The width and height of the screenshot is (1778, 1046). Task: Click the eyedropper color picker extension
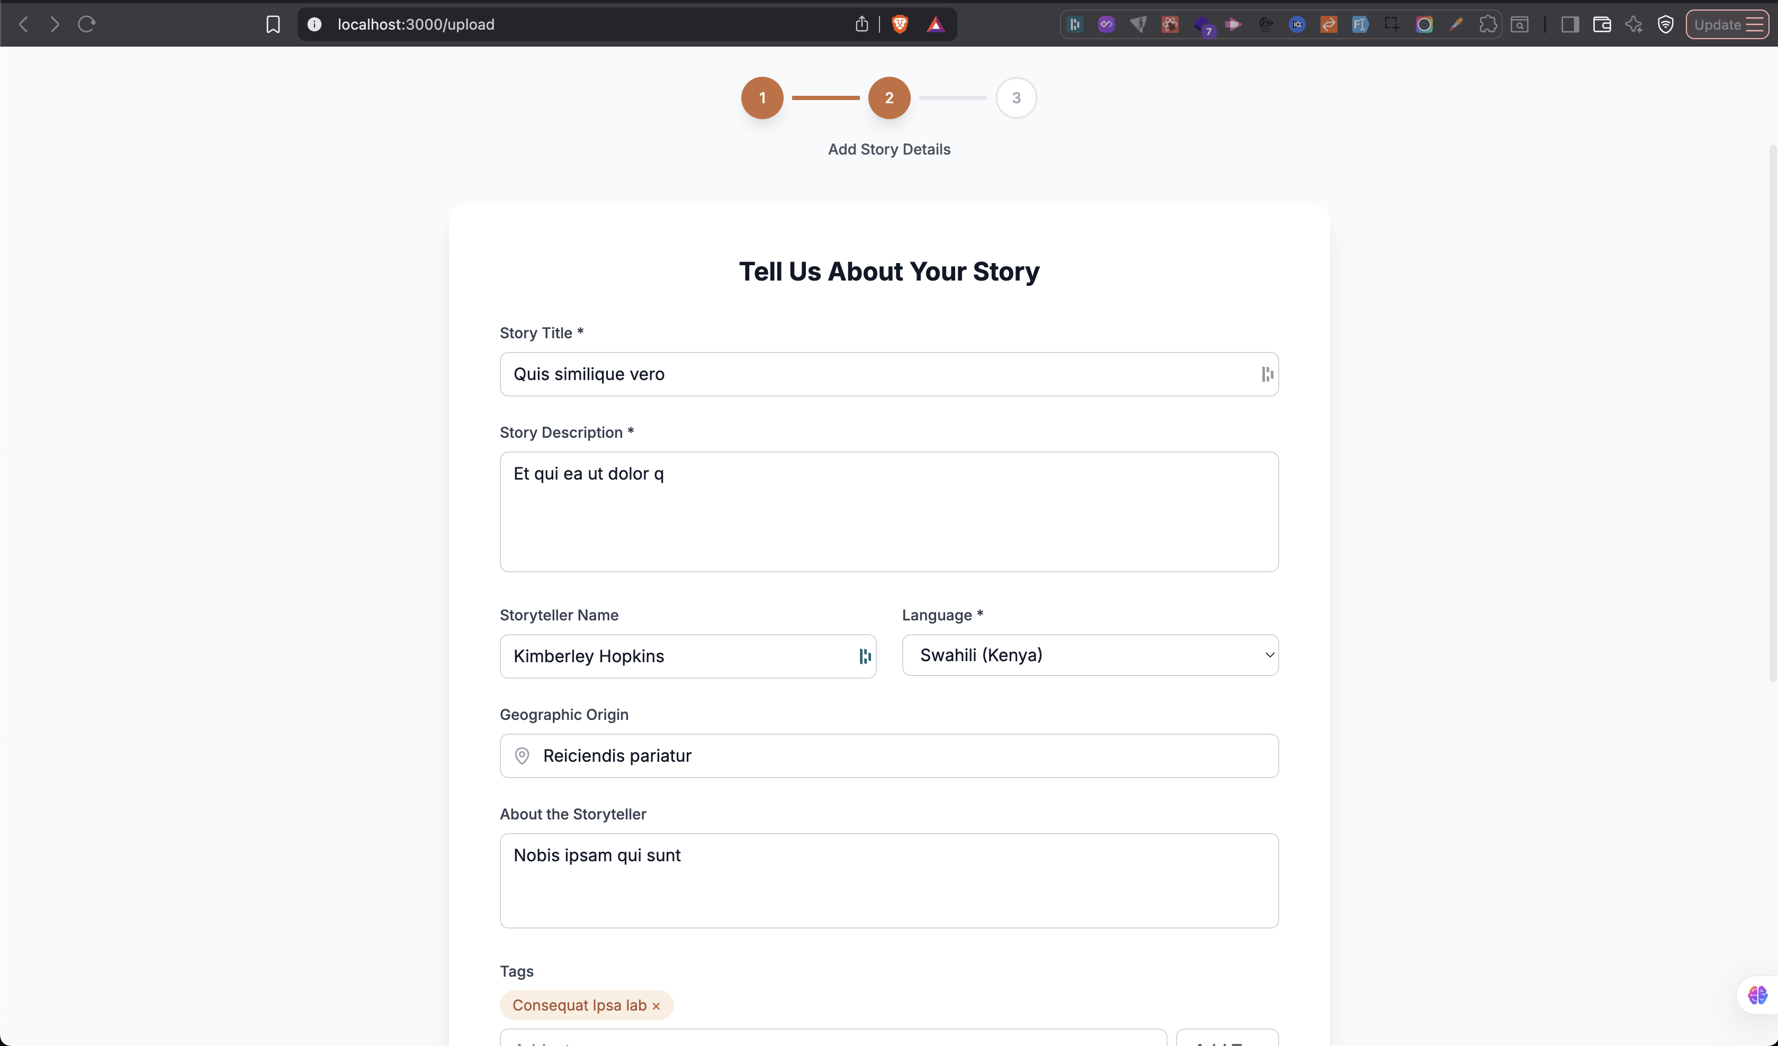pyautogui.click(x=1456, y=25)
